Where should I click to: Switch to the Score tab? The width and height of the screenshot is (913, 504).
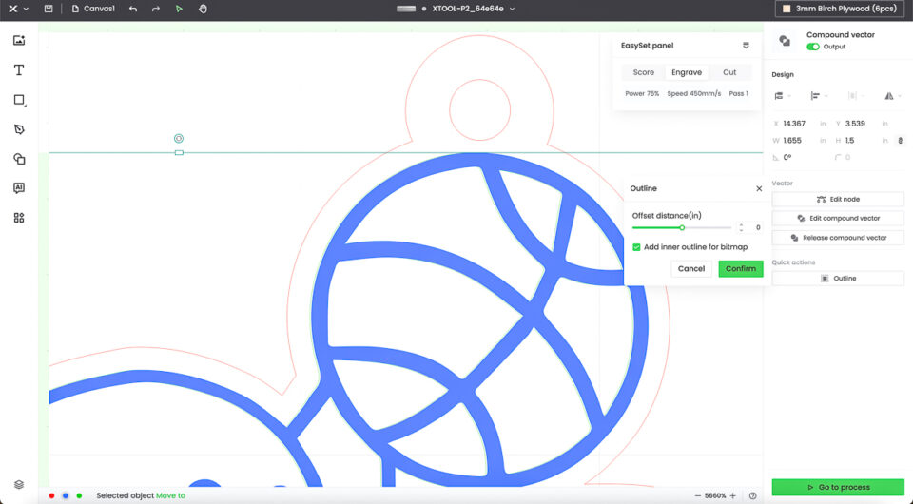644,72
